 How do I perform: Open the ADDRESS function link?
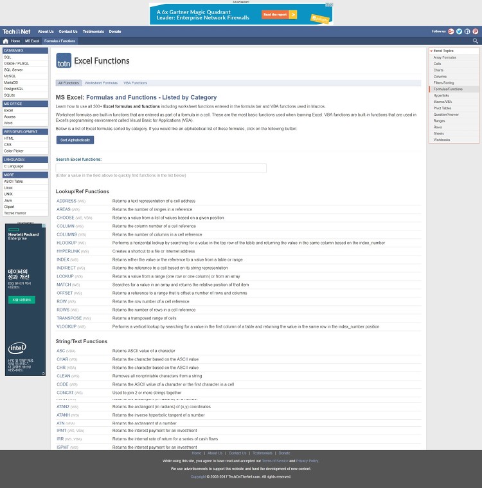(x=66, y=201)
